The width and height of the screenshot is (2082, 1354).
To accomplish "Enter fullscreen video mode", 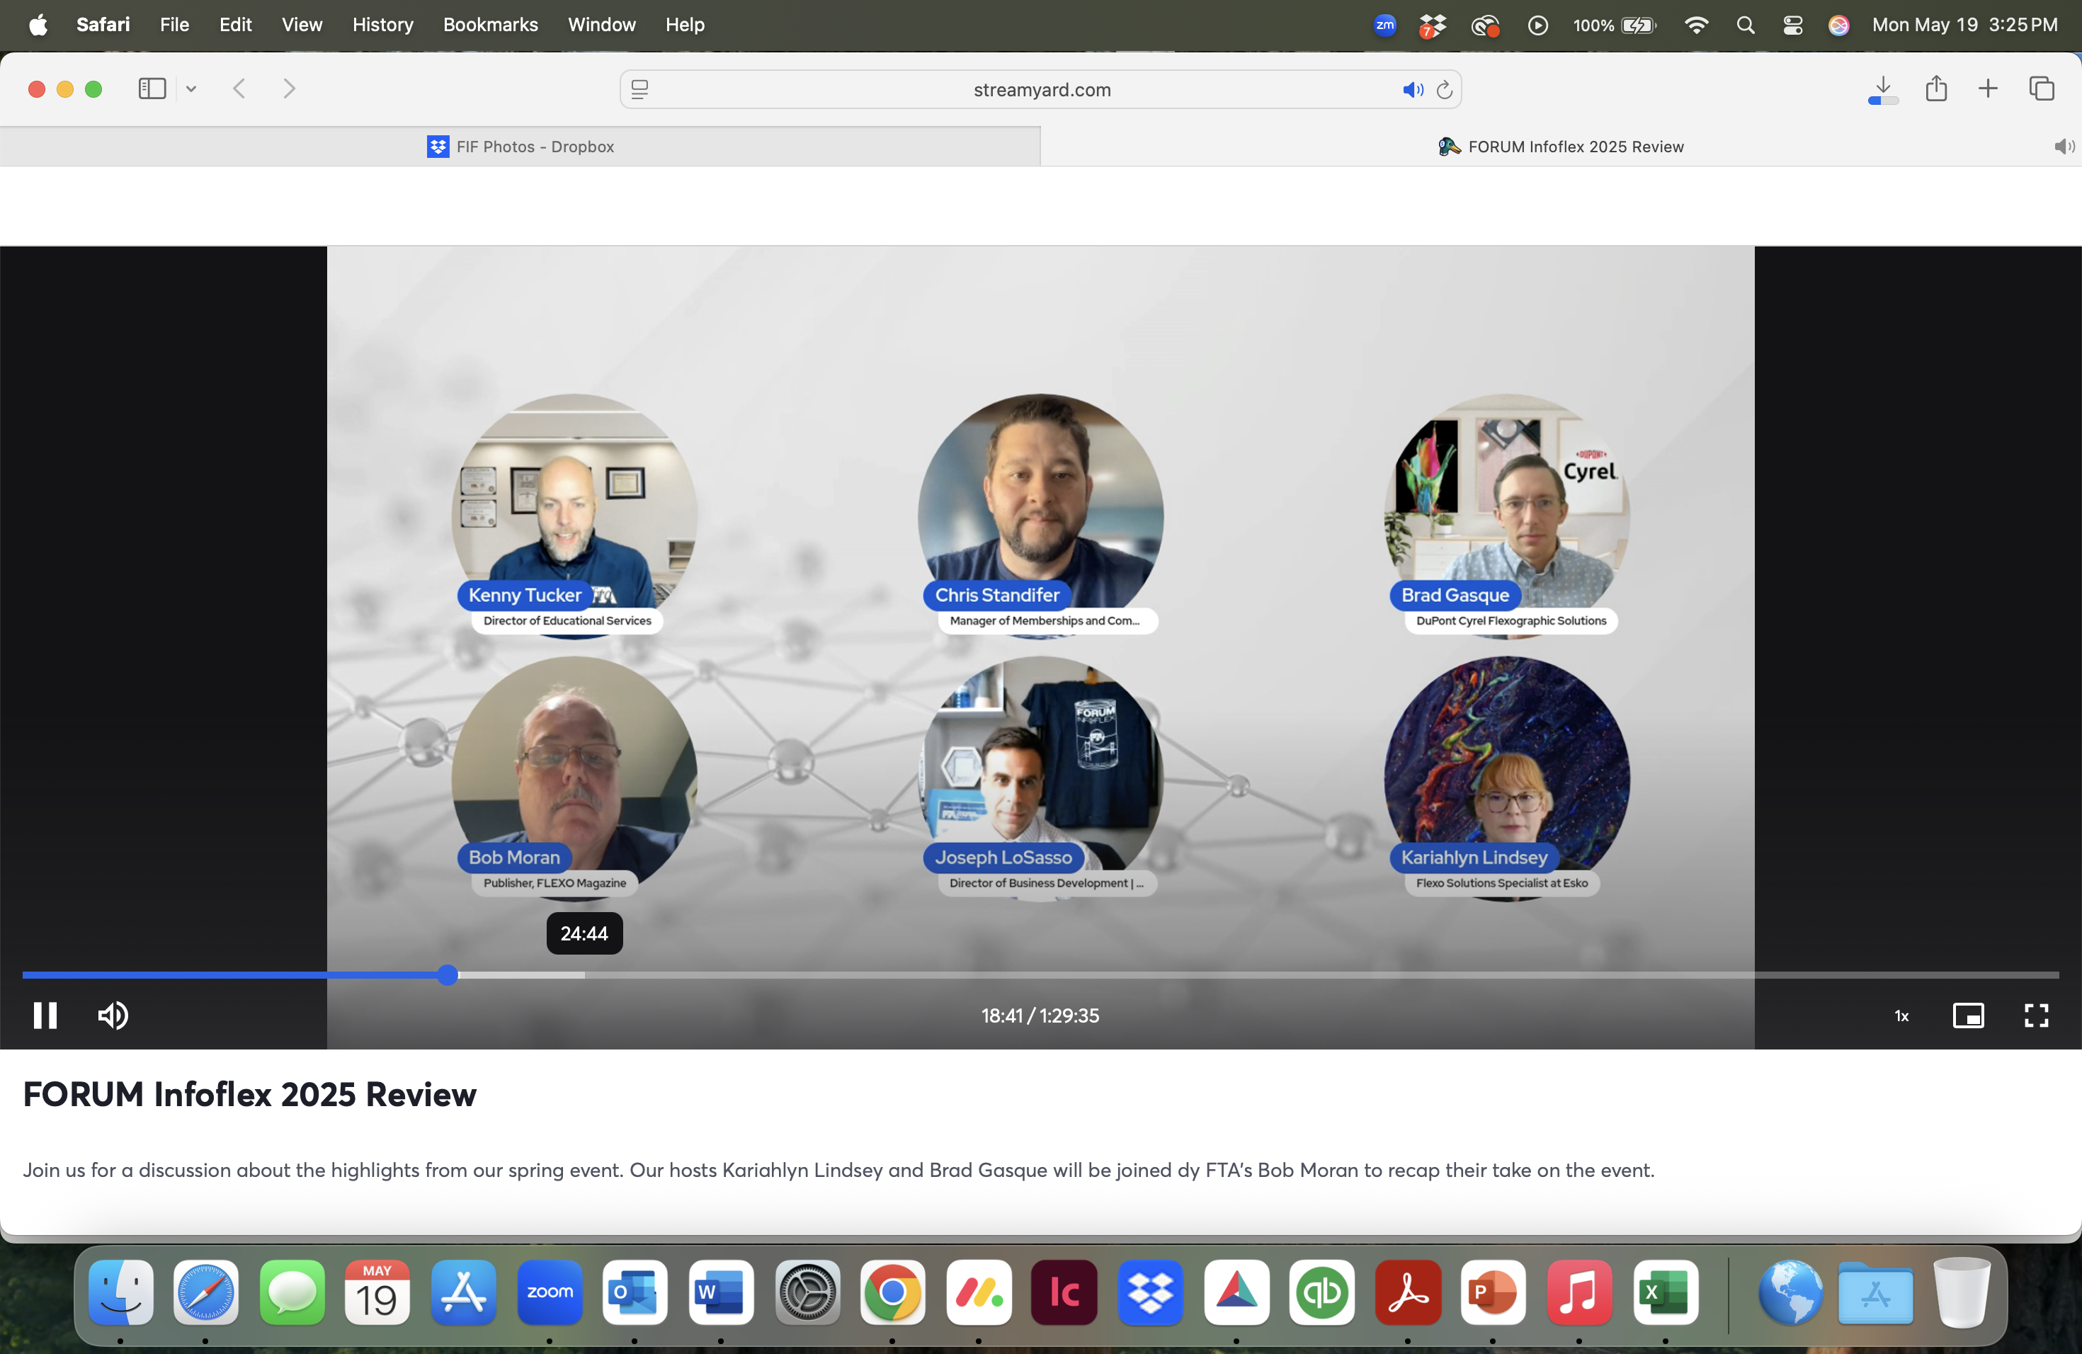I will click(x=2036, y=1015).
